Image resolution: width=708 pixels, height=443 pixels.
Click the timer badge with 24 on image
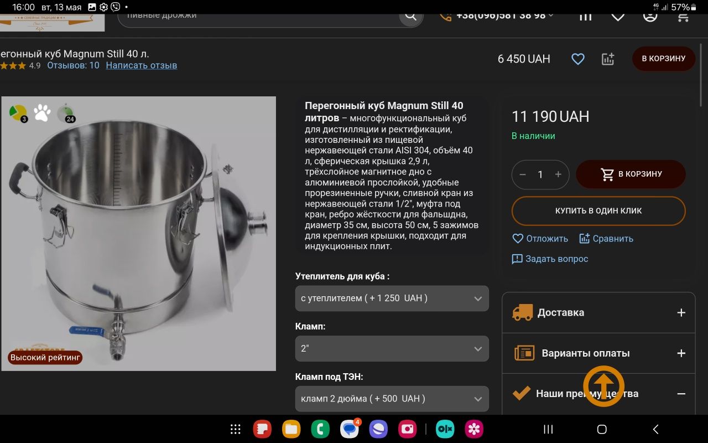tap(66, 113)
